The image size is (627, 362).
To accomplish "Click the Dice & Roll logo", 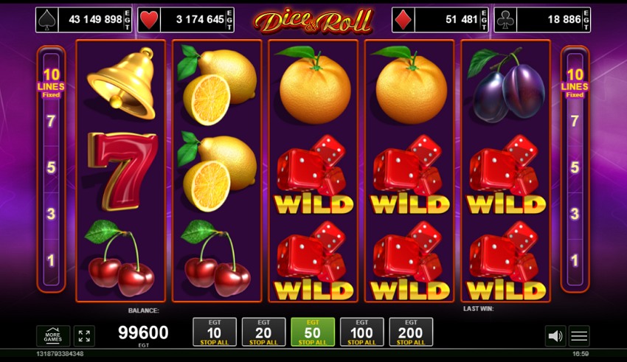I will pos(313,21).
